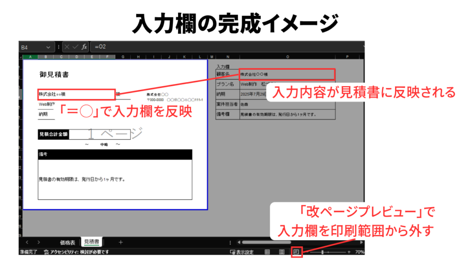This screenshot has height=264, width=470.
Task: Go to the next sheet with the right arrow
Action: click(x=39, y=242)
